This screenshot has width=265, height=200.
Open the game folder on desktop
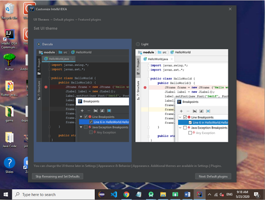(x=9, y=114)
